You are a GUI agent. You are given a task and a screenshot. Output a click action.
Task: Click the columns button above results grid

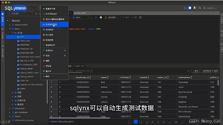tap(216, 71)
